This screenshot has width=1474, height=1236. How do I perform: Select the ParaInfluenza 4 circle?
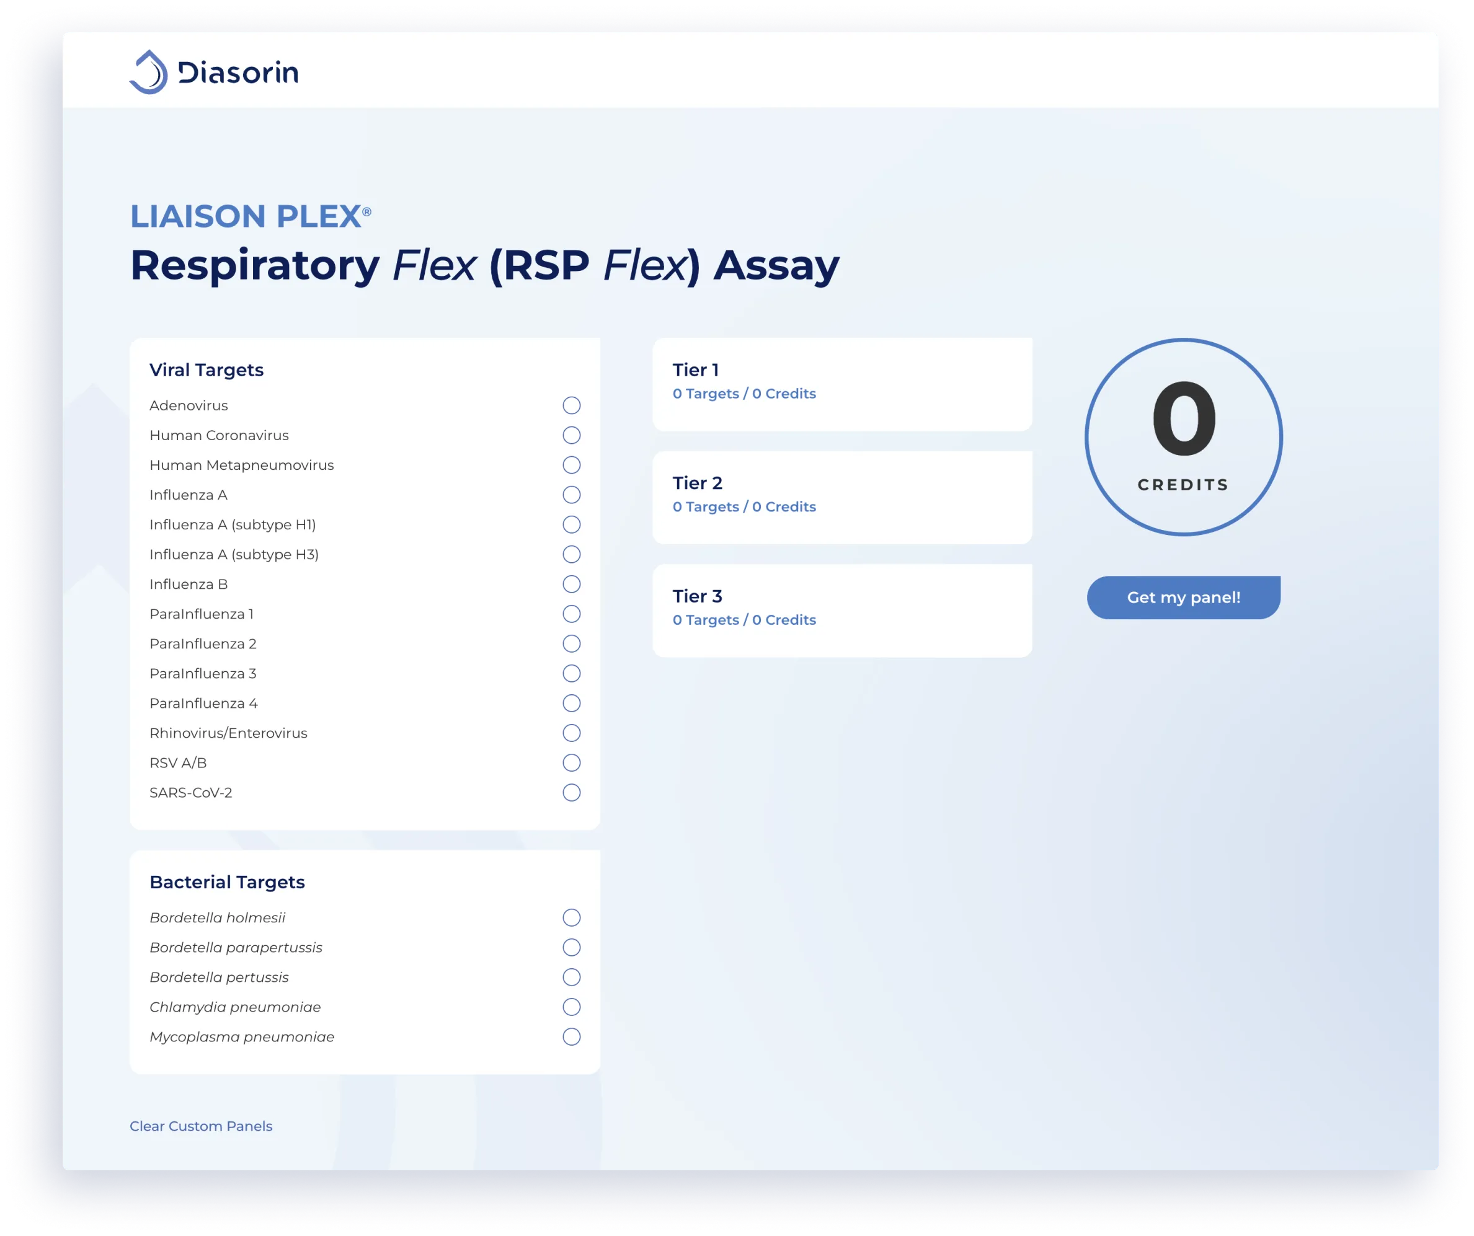[571, 703]
